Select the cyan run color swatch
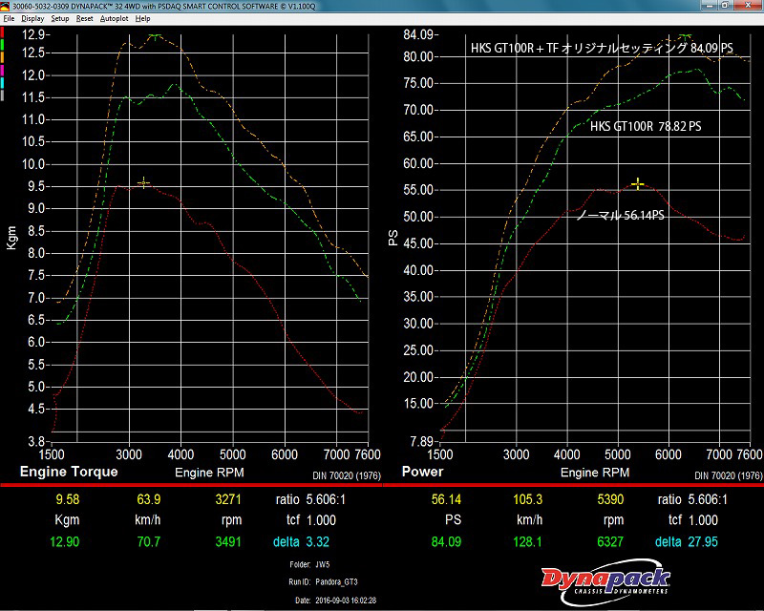 4,85
